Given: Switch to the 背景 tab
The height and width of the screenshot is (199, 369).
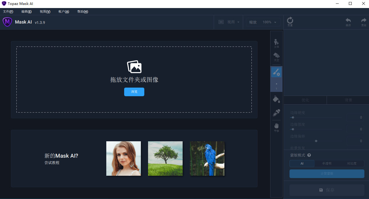Looking at the screenshot, I should (x=349, y=100).
